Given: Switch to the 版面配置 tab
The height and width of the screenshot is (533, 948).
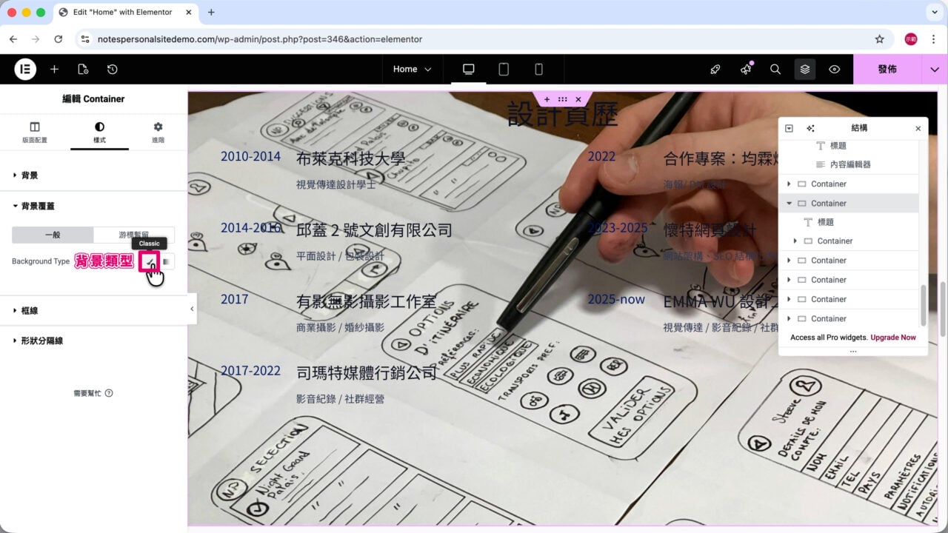Looking at the screenshot, I should [35, 132].
